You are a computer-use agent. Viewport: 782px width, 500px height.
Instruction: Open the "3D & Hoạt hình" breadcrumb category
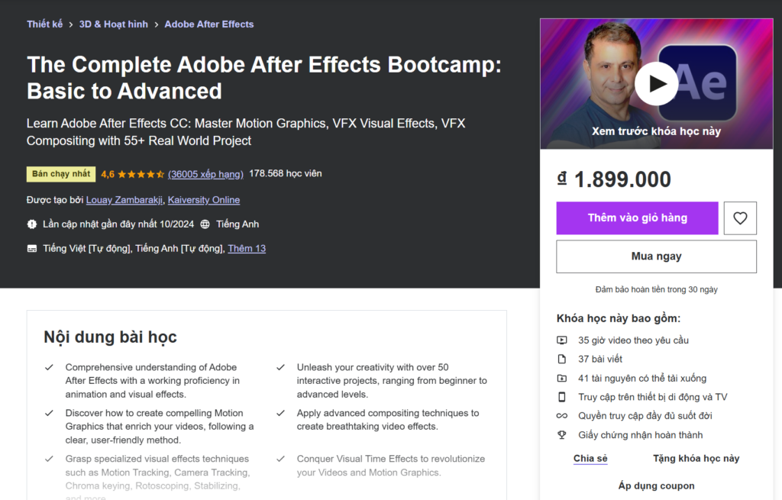[x=113, y=24]
